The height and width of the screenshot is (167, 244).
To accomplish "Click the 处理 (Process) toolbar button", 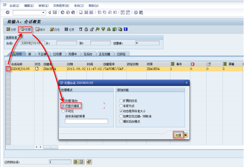I will click(x=26, y=30).
